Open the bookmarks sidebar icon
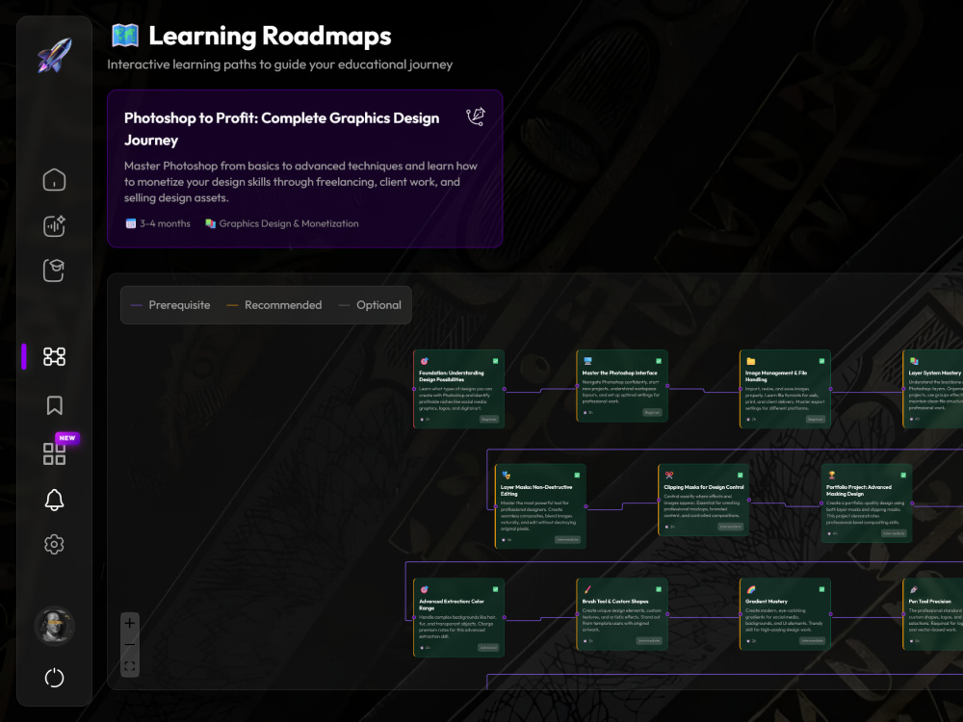Image resolution: width=963 pixels, height=722 pixels. point(54,405)
